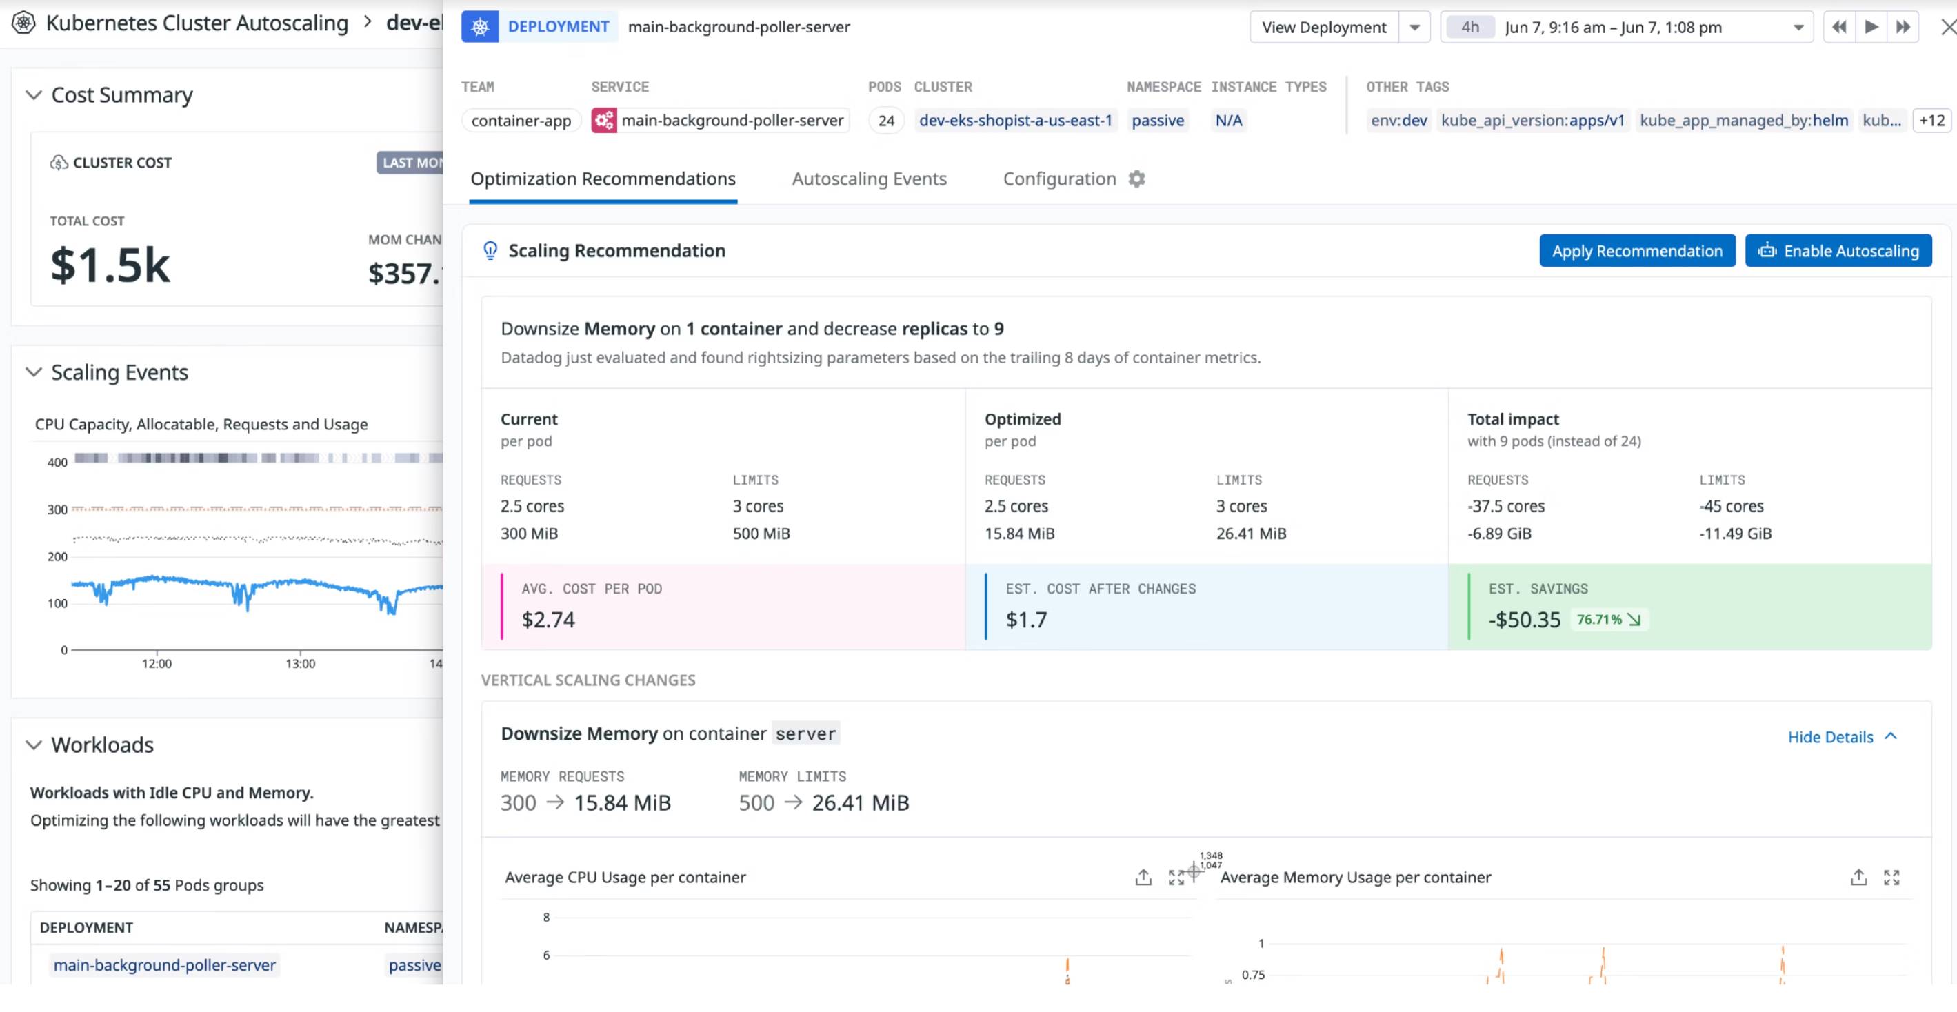This screenshot has width=1957, height=1012.
Task: Click the EST. COST AFTER CHANGES $1.7 value
Action: click(1025, 620)
